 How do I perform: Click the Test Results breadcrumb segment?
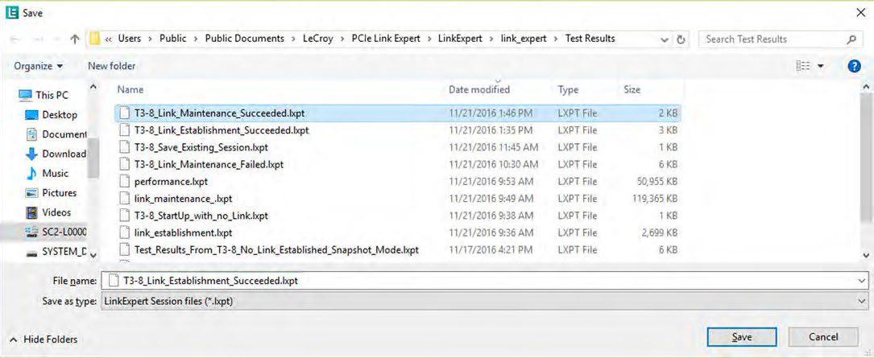(590, 39)
